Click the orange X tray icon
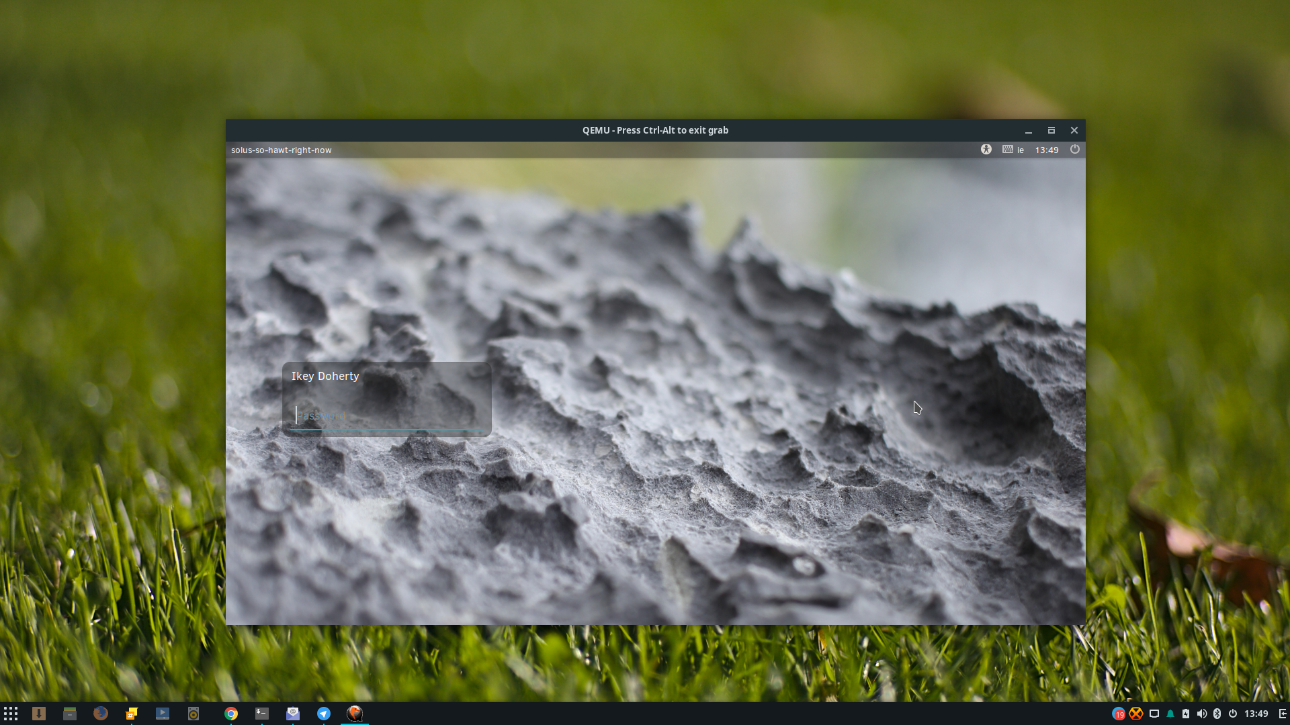Viewport: 1290px width, 725px height. [1136, 714]
